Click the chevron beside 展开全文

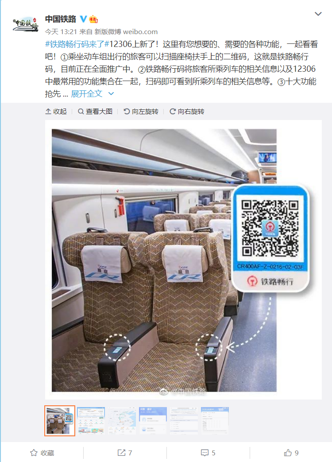pyautogui.click(x=111, y=94)
